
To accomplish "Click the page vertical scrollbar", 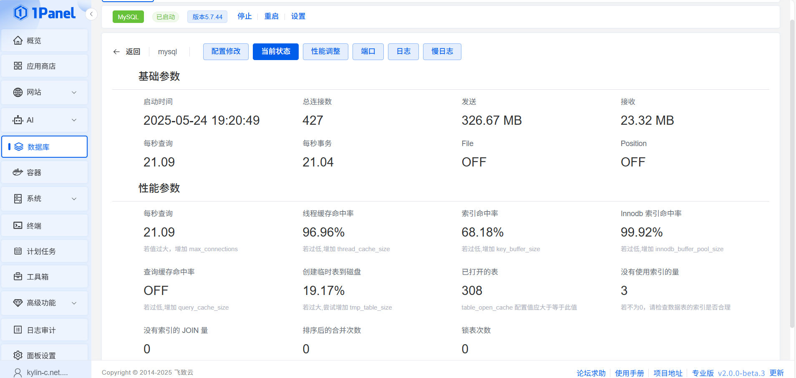I will (x=792, y=173).
